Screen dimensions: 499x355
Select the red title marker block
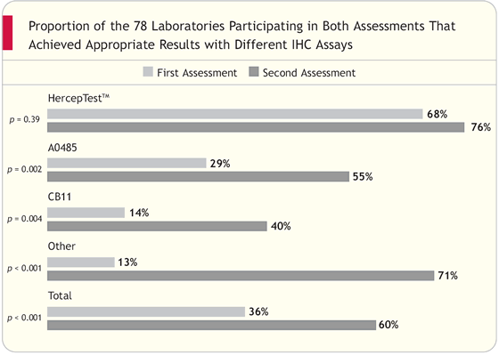pyautogui.click(x=8, y=33)
